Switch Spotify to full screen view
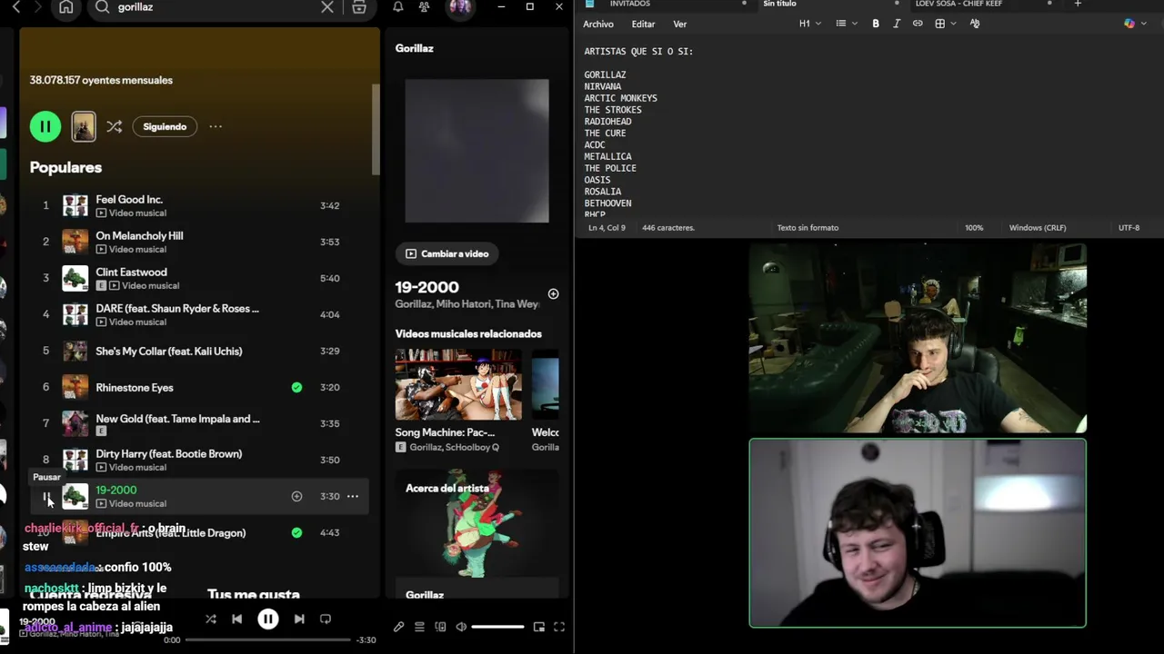The image size is (1164, 654). pos(559,627)
